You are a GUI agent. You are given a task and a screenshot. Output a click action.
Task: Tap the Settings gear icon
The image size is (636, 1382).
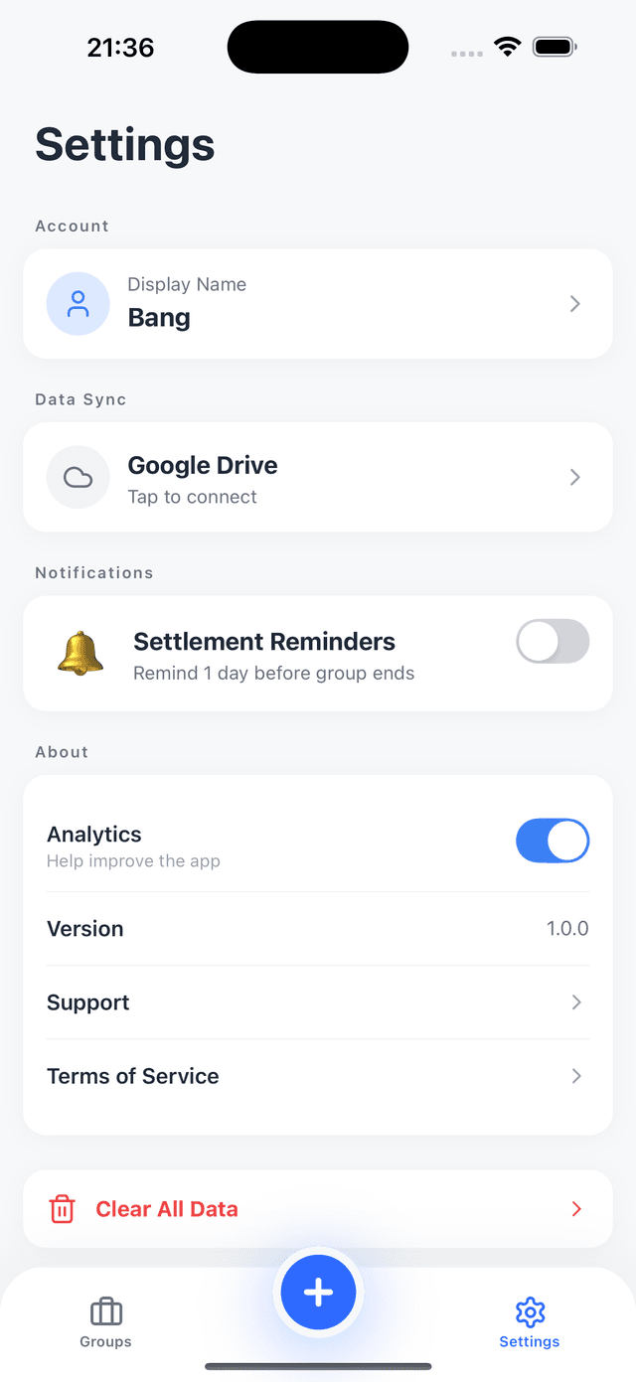(x=530, y=1312)
